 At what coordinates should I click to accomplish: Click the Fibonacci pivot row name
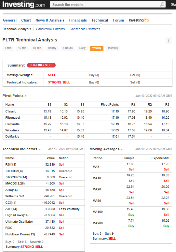click(x=13, y=118)
